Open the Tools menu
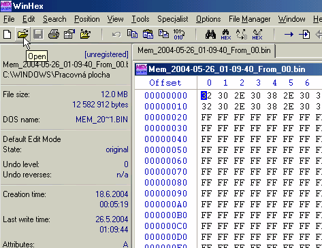 [140, 19]
